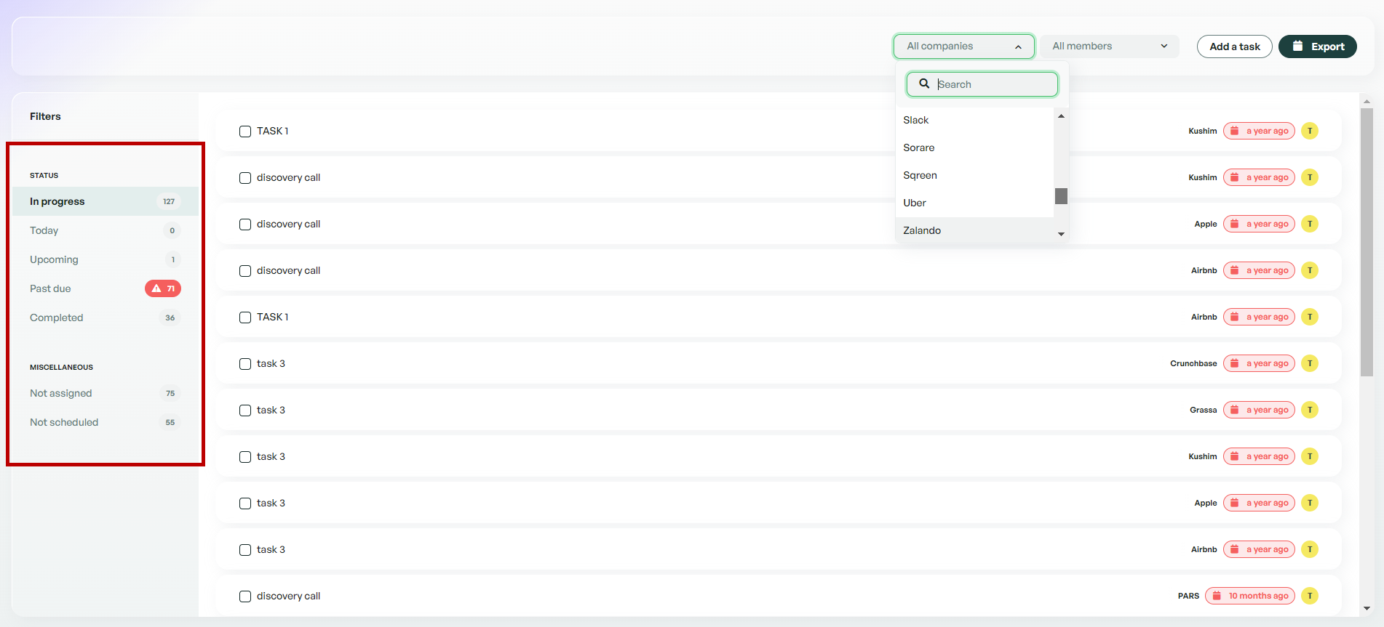The image size is (1384, 627).
Task: Check the task 3 row for Grassa
Action: coord(245,410)
